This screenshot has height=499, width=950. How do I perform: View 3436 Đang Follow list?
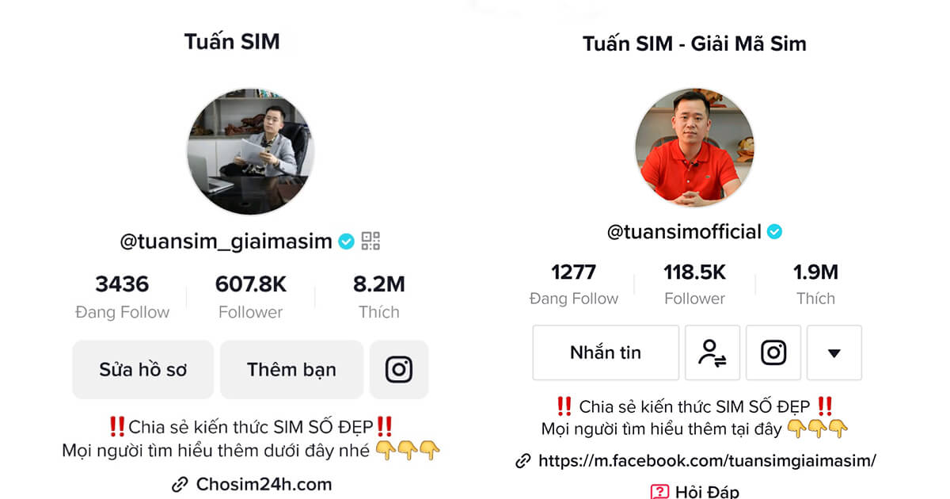(122, 297)
